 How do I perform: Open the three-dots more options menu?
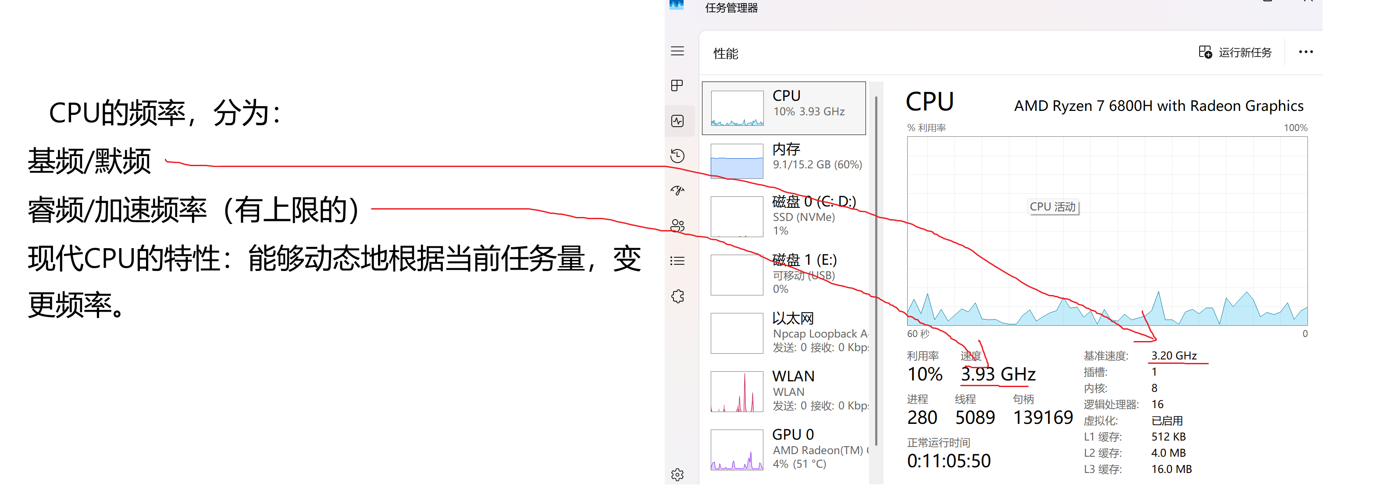[x=1305, y=53]
